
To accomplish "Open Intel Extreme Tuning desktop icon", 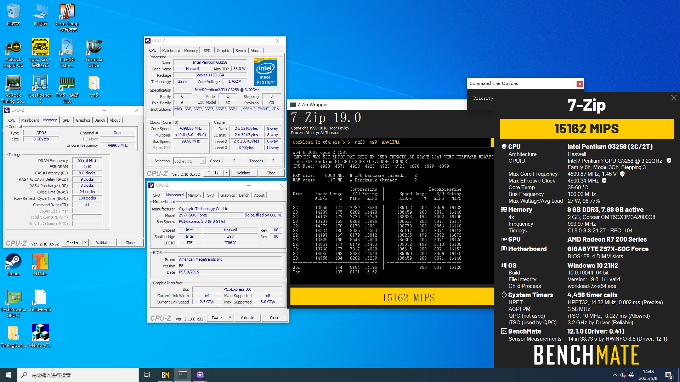I will click(x=67, y=53).
